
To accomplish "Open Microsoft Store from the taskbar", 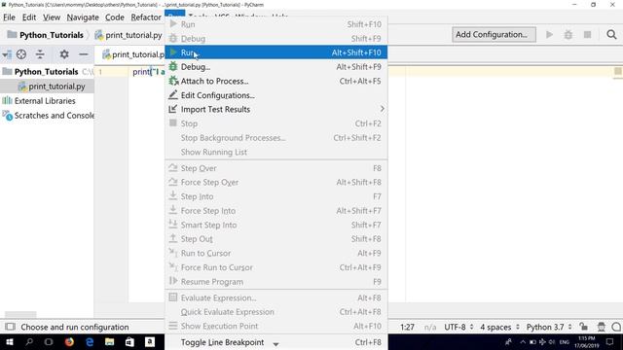I will 129,341.
